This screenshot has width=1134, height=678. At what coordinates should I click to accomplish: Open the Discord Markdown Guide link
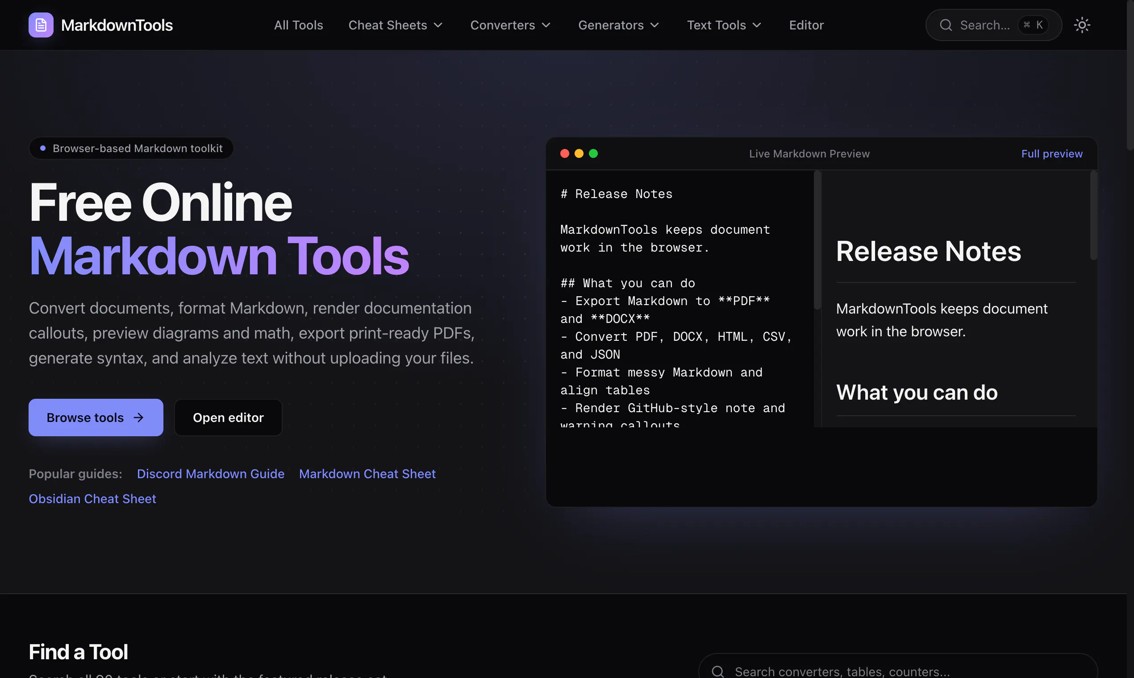[x=211, y=474]
